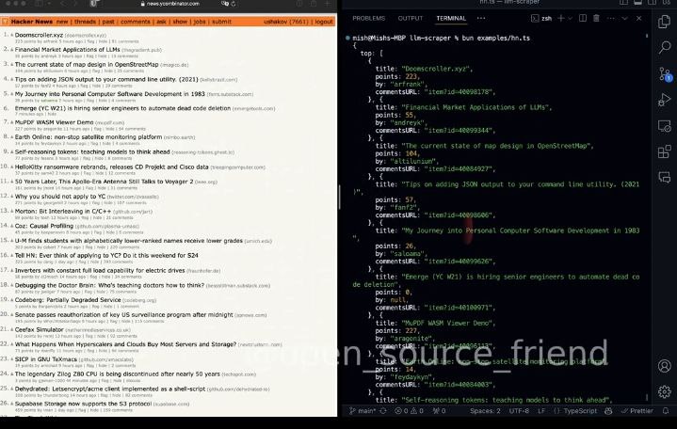Open the 'new' link in Hacker News header
The width and height of the screenshot is (677, 429).
click(62, 22)
